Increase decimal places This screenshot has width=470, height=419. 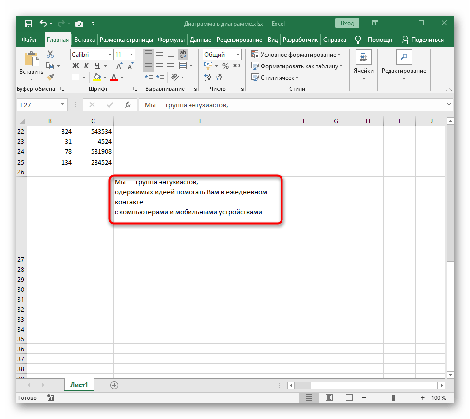pyautogui.click(x=208, y=77)
